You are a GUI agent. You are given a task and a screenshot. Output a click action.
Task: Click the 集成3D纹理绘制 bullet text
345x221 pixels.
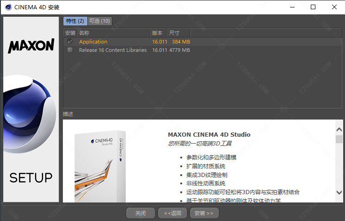click(207, 175)
